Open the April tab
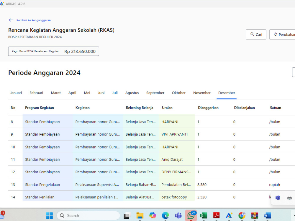Screen dimensions: 295x221 coord(72,93)
